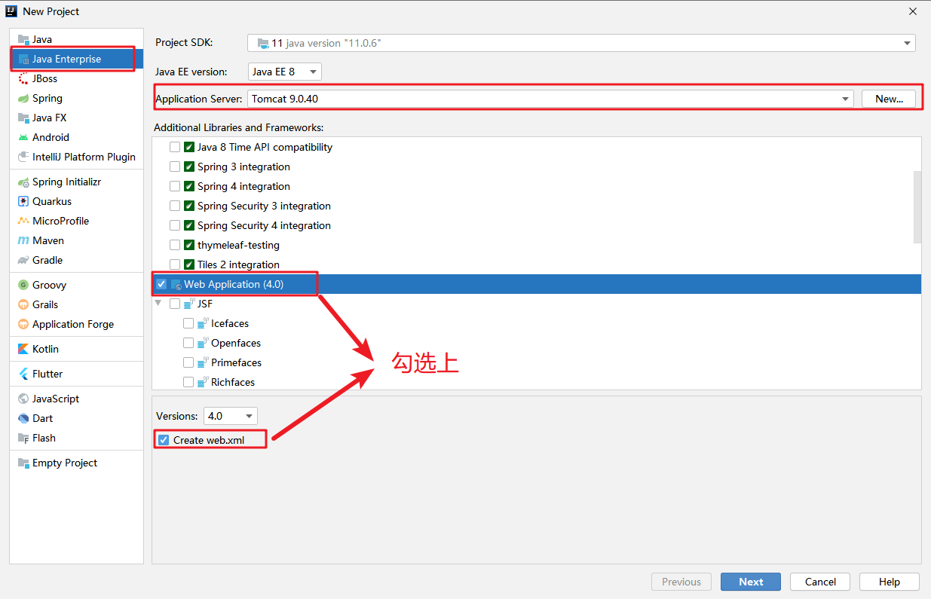This screenshot has height=599, width=931.
Task: Open the Project SDK dropdown
Action: (x=581, y=43)
